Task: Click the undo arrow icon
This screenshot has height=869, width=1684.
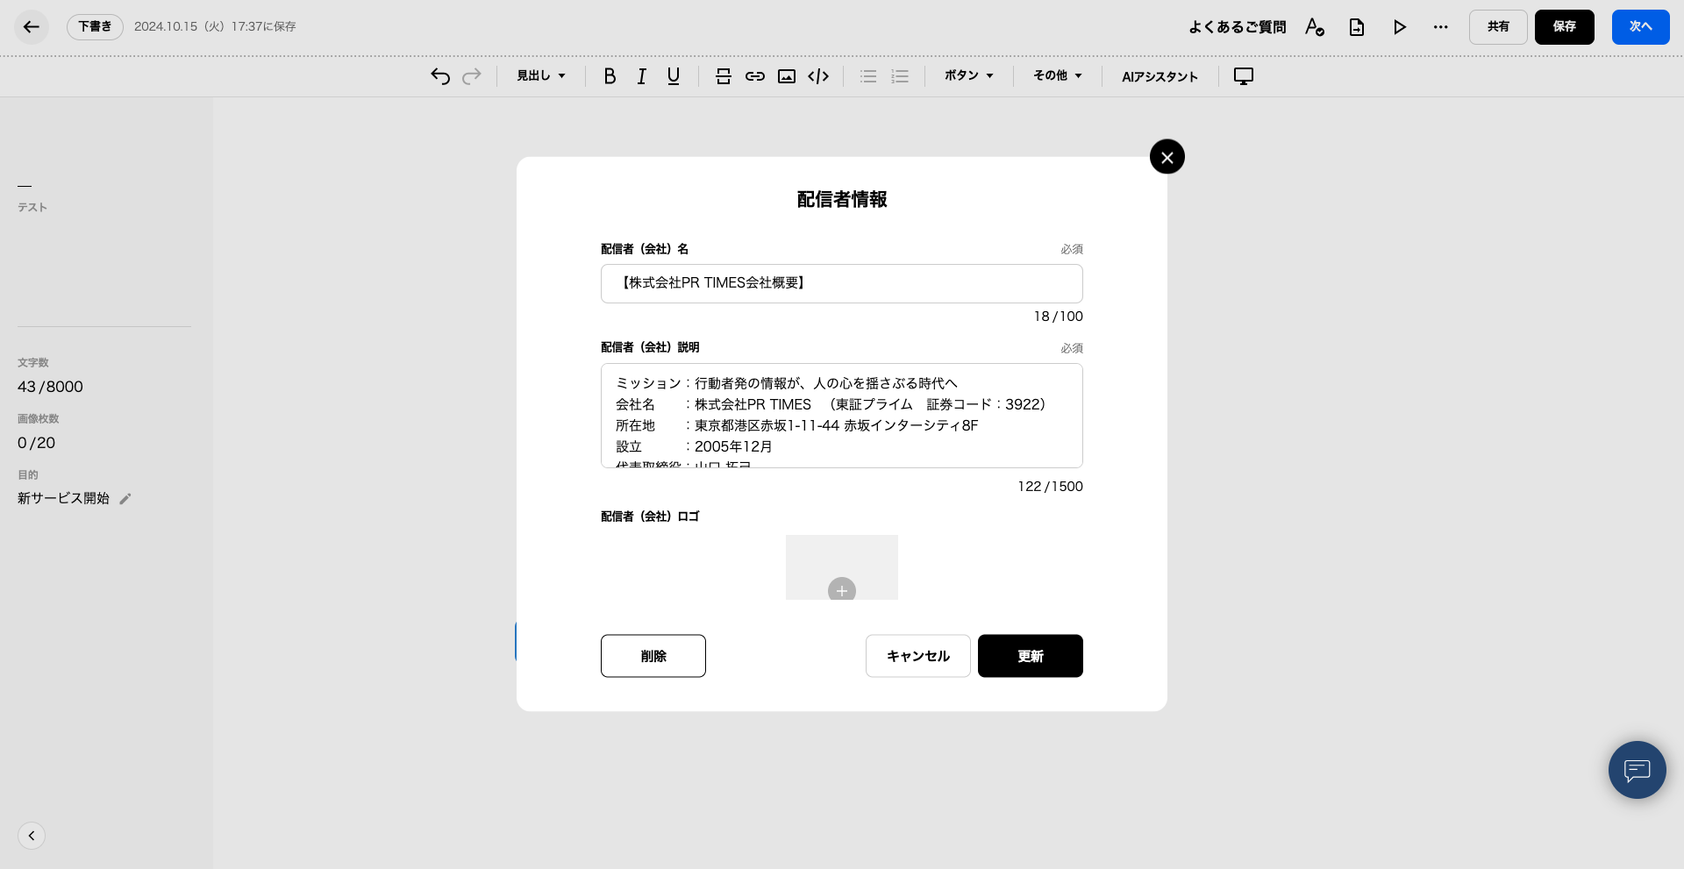Action: (440, 76)
